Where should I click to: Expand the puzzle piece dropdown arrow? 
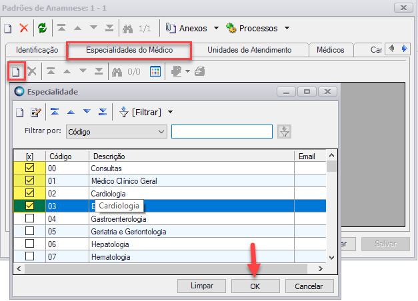[x=187, y=71]
